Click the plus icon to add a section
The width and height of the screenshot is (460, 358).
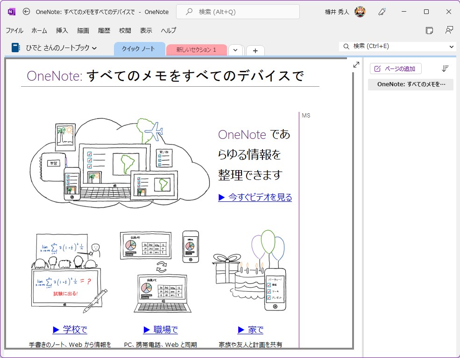click(255, 50)
